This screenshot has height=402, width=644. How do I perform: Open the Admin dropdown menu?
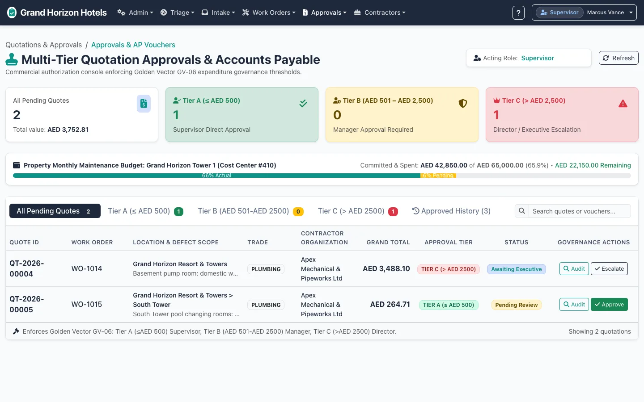[135, 13]
